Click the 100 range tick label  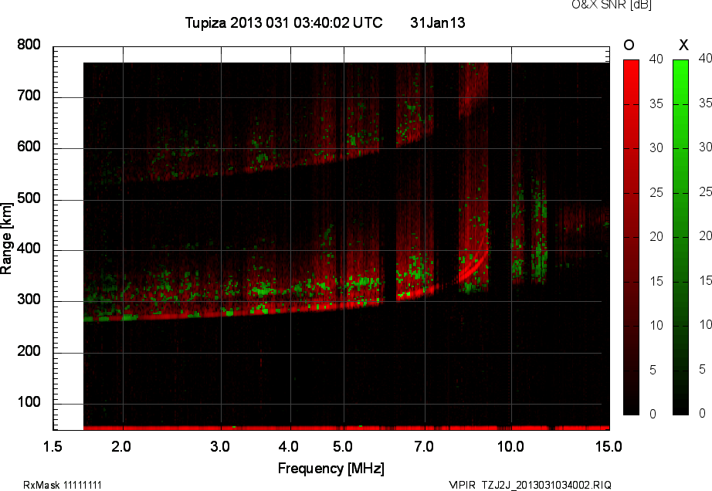(x=29, y=402)
